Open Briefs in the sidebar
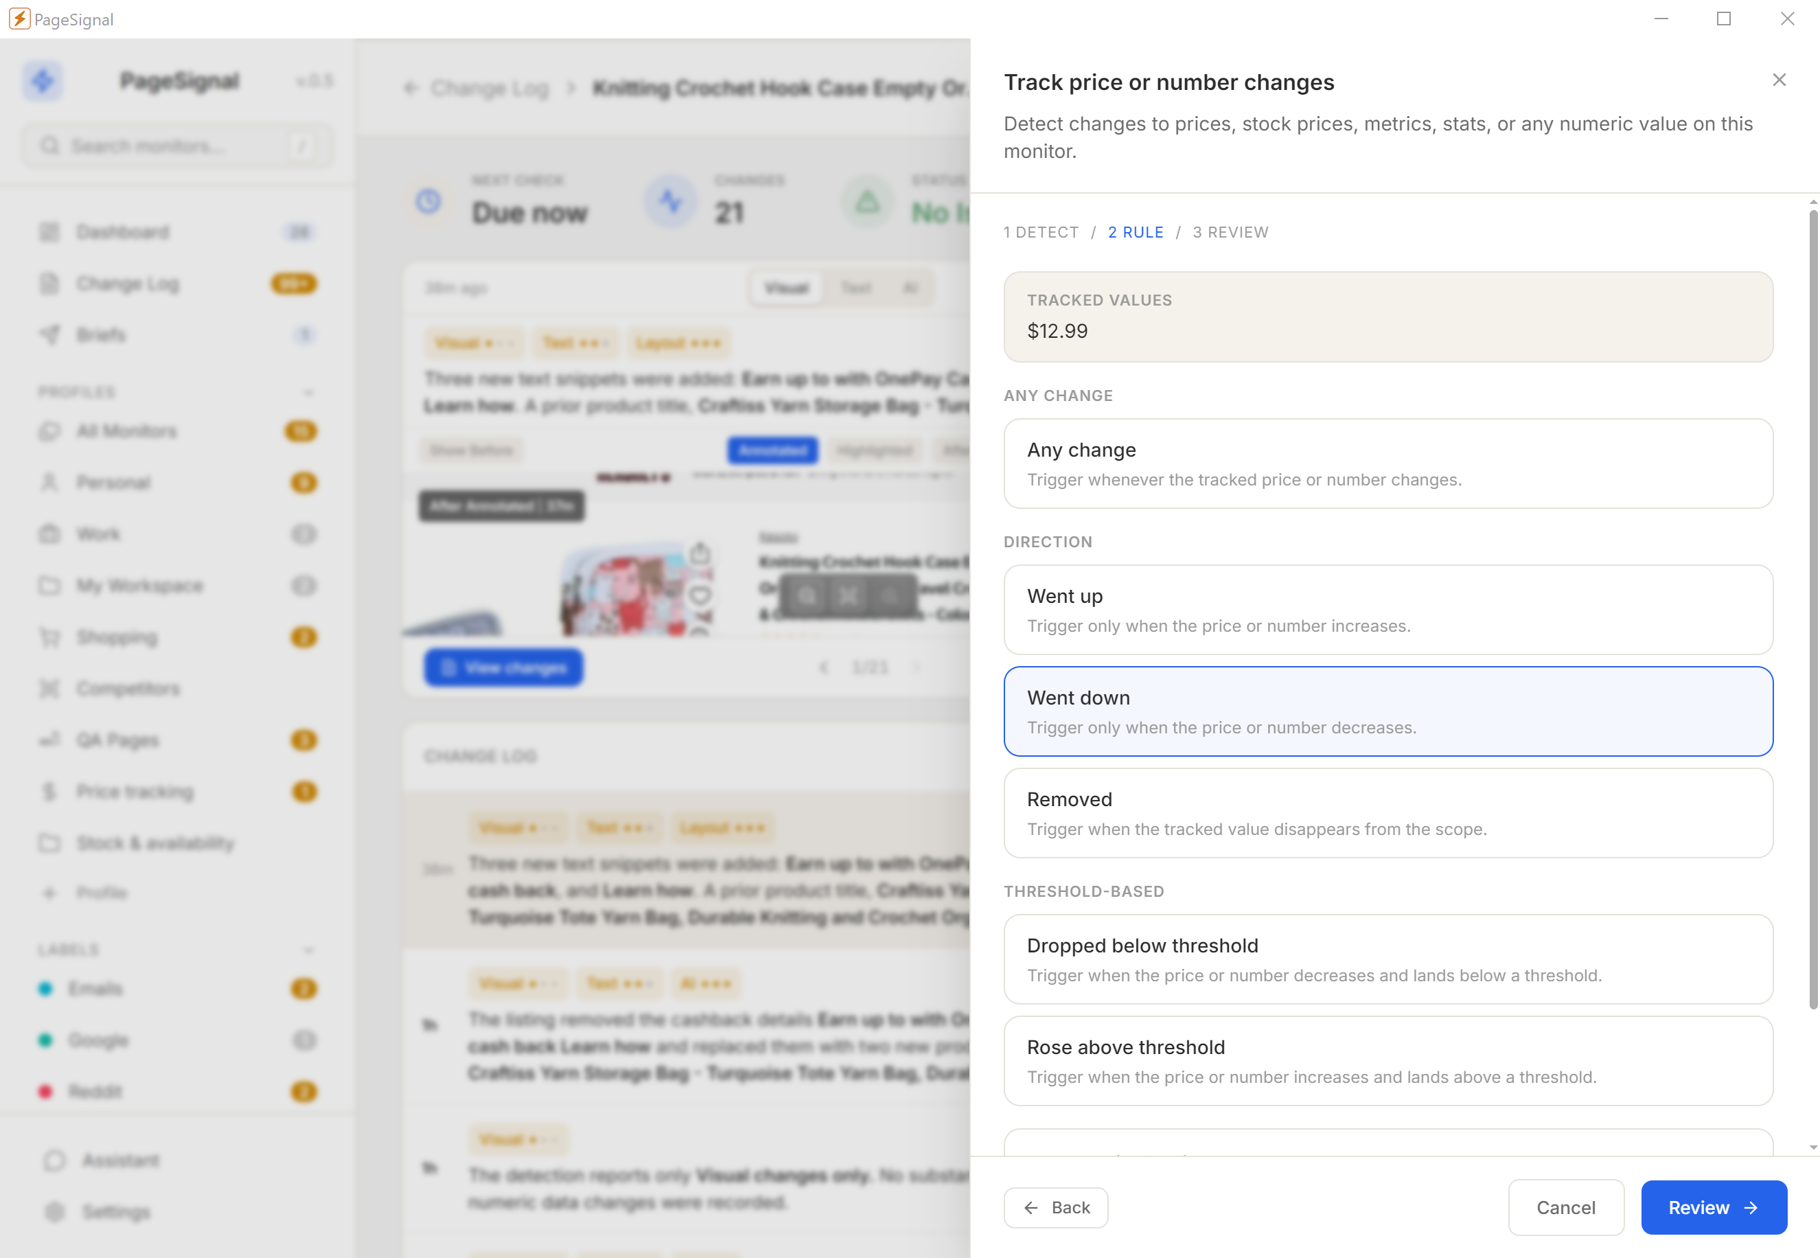This screenshot has height=1258, width=1820. coord(178,335)
